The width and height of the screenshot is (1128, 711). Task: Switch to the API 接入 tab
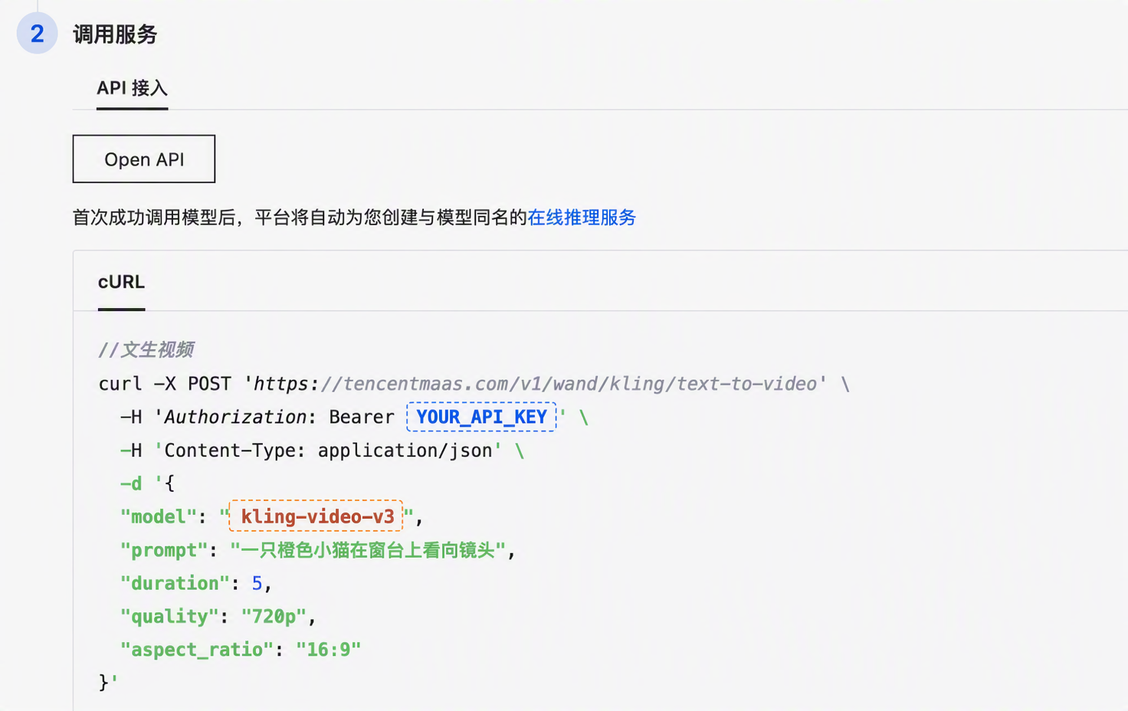[x=132, y=88]
